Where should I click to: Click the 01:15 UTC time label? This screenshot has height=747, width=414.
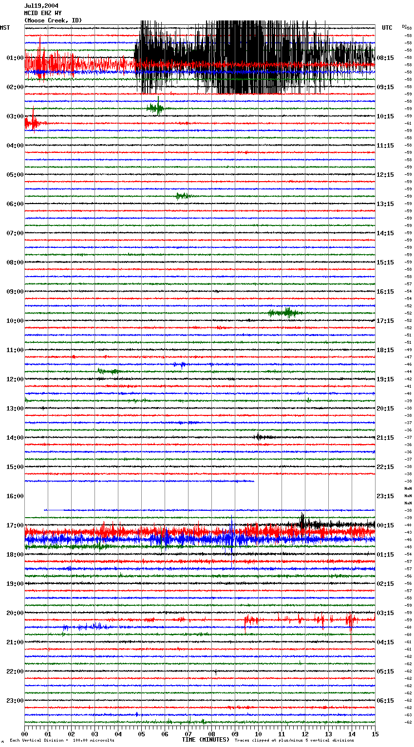pos(385,554)
